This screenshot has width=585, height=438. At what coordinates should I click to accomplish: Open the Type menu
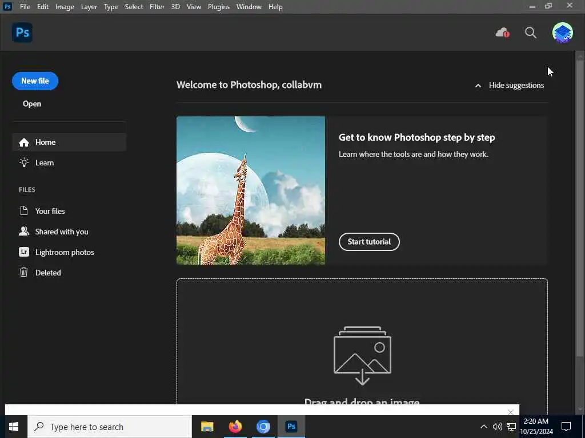111,7
